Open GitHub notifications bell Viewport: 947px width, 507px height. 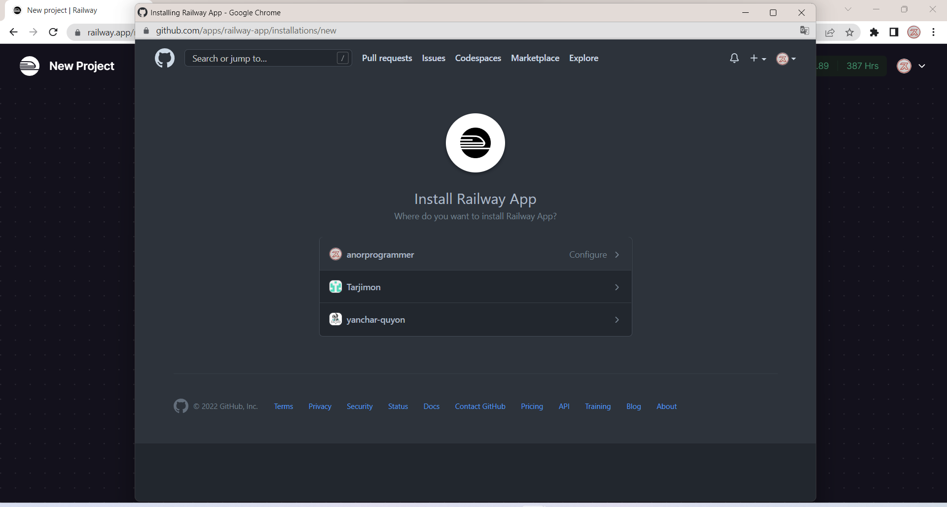(734, 58)
